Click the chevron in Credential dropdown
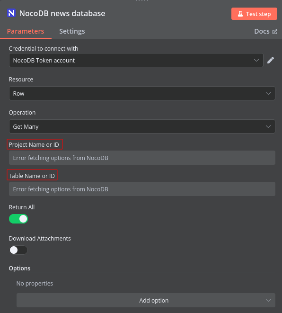The image size is (282, 313). pyautogui.click(x=256, y=60)
